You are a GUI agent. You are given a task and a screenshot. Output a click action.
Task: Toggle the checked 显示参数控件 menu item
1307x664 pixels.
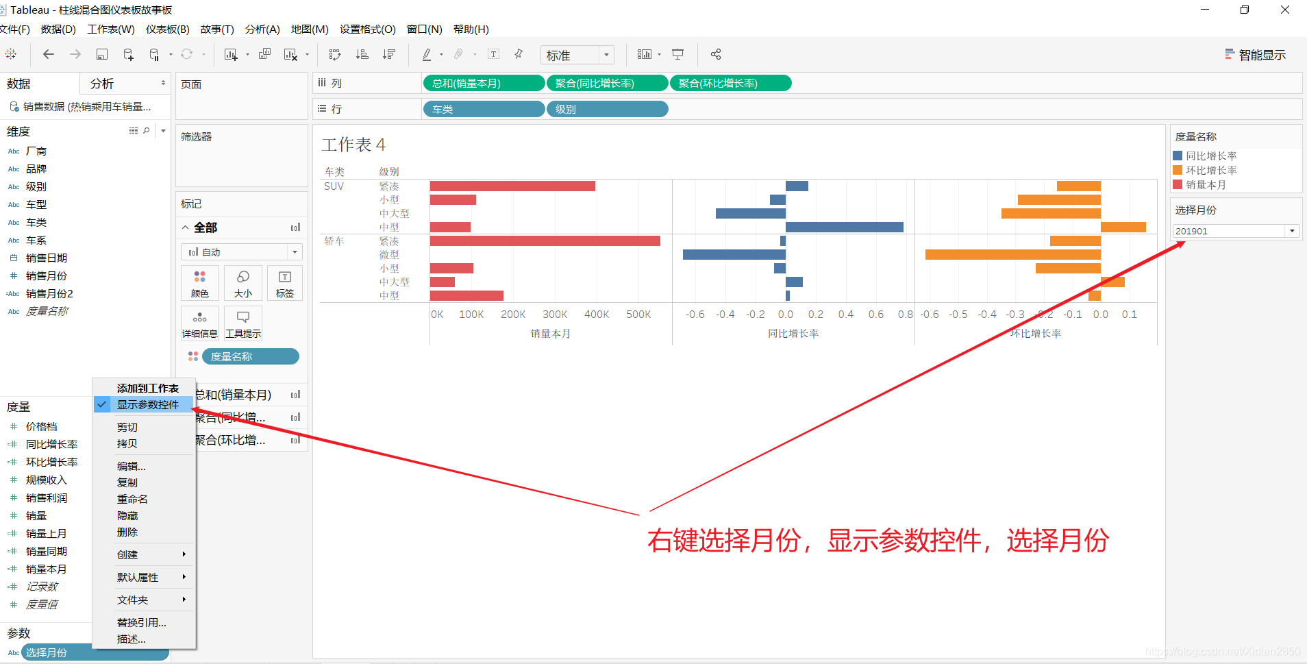[x=145, y=405]
